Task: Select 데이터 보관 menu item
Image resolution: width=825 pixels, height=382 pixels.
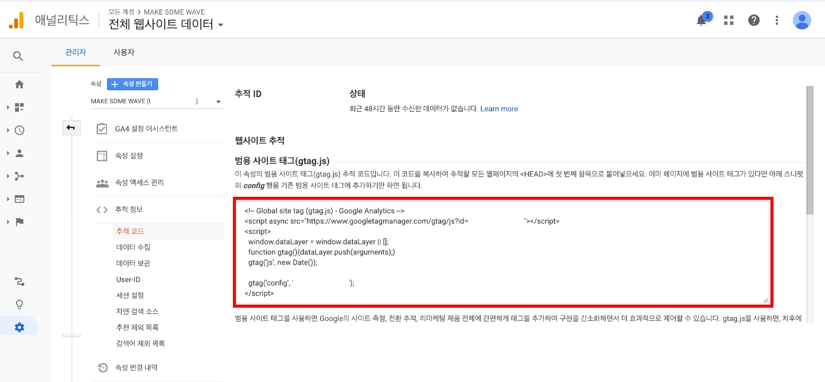Action: coord(133,263)
